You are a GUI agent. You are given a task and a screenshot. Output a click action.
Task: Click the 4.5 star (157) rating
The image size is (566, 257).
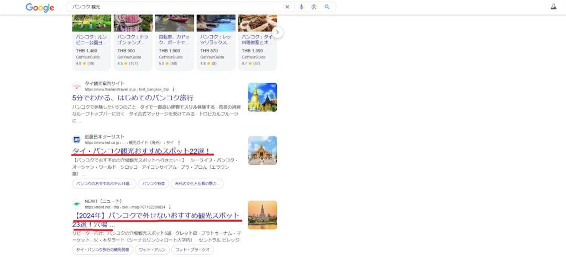point(128,63)
